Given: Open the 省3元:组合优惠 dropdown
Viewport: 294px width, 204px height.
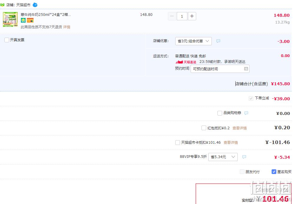Looking at the screenshot, I should (x=194, y=41).
